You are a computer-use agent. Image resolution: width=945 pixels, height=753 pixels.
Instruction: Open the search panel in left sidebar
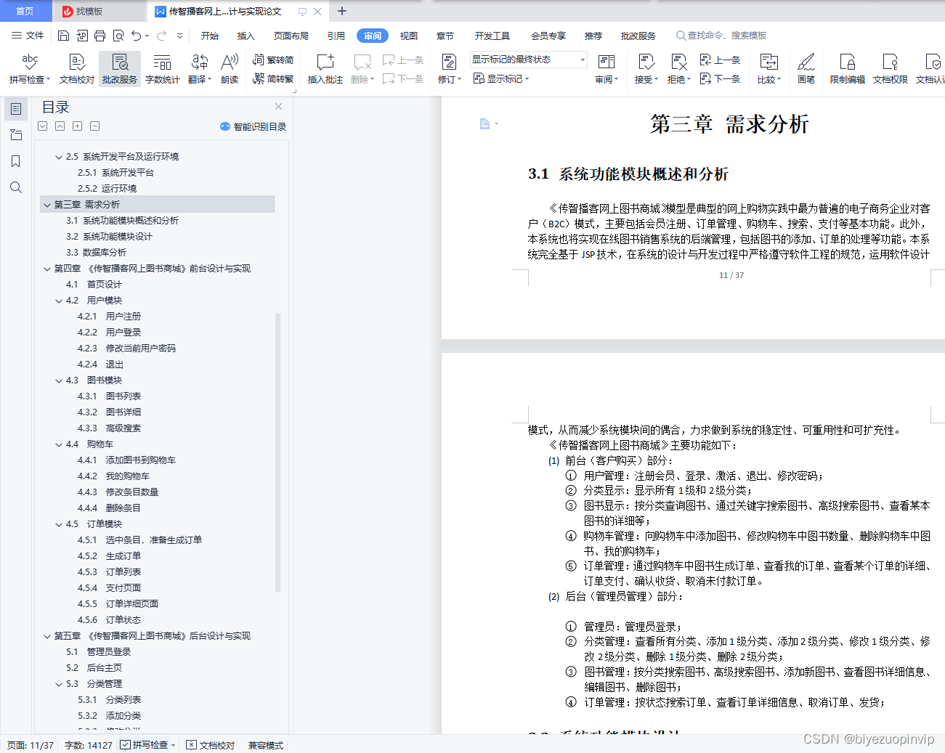tap(16, 187)
